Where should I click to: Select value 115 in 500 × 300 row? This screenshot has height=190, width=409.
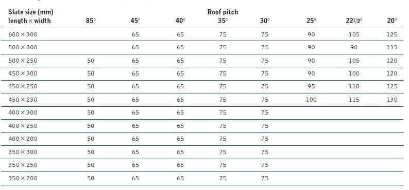(x=392, y=47)
